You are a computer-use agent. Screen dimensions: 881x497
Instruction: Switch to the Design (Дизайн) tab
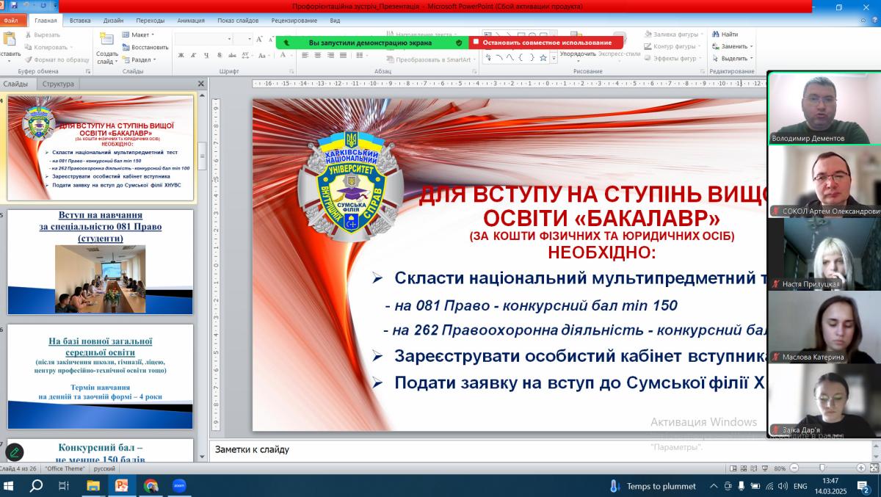113,21
